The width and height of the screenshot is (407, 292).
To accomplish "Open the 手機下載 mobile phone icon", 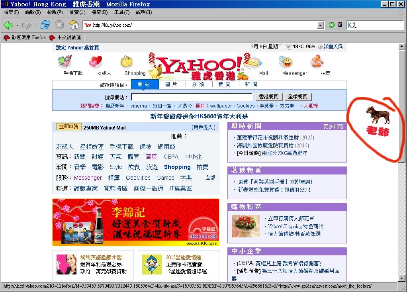I will click(x=65, y=62).
